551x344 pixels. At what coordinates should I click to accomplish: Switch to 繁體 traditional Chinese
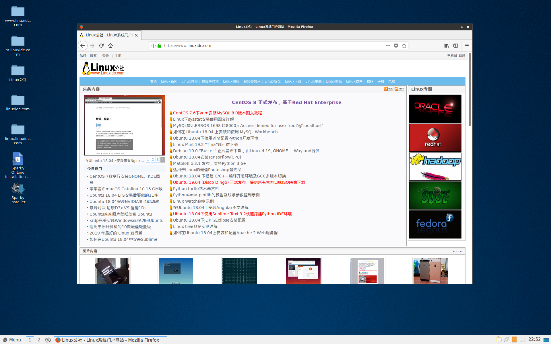462,56
